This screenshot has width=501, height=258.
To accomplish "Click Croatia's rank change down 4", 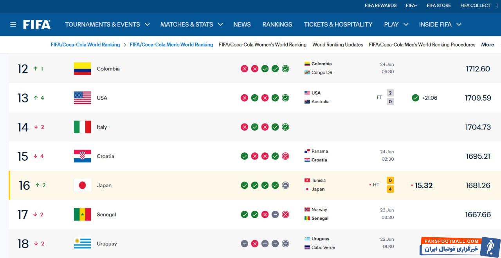I will click(x=39, y=156).
